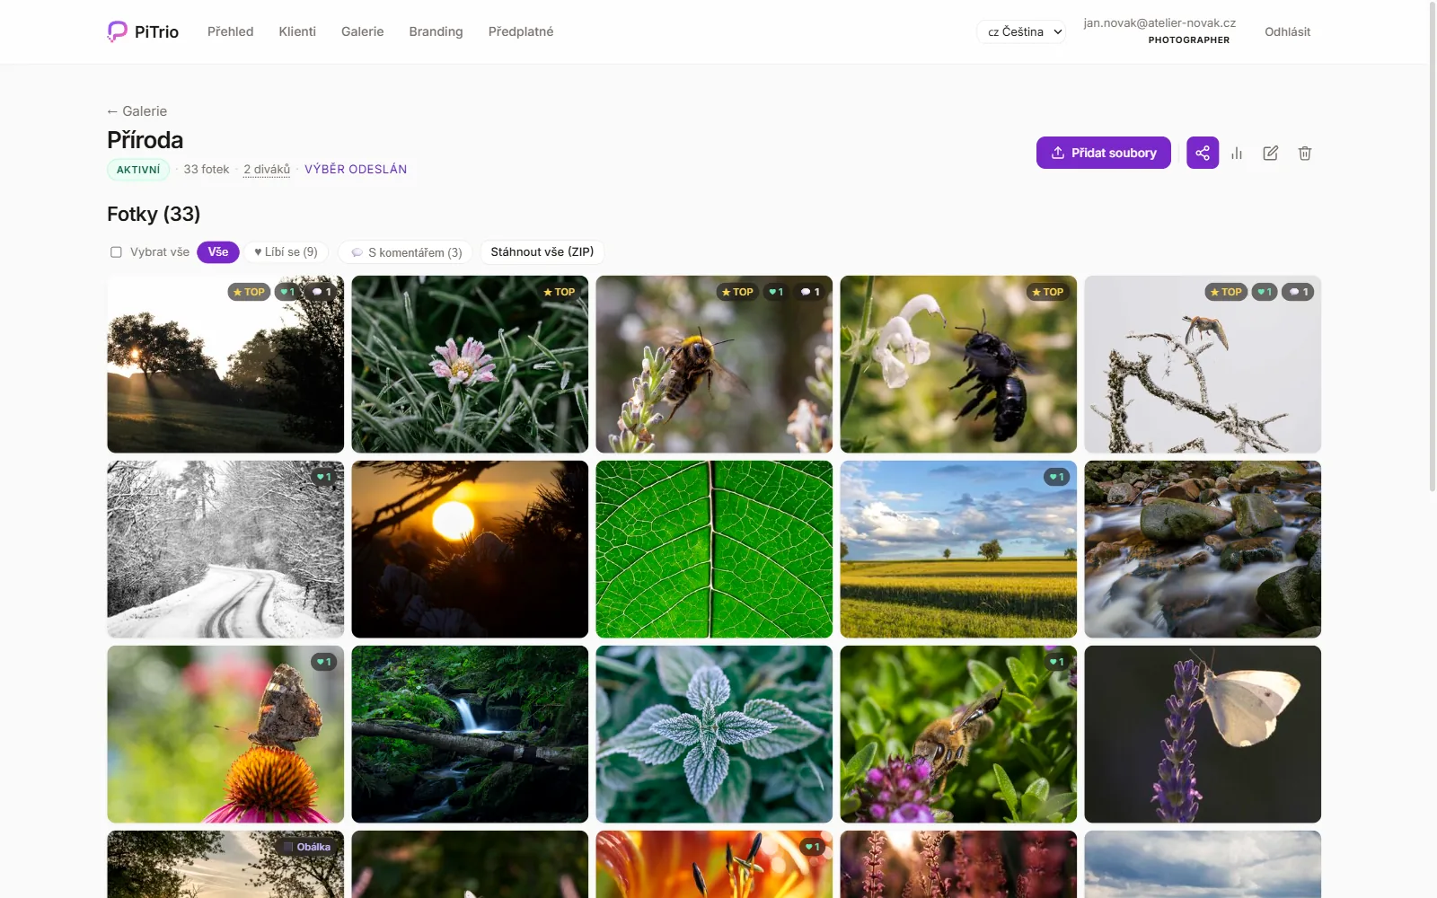Click like badge on yellow field photo

(1056, 477)
